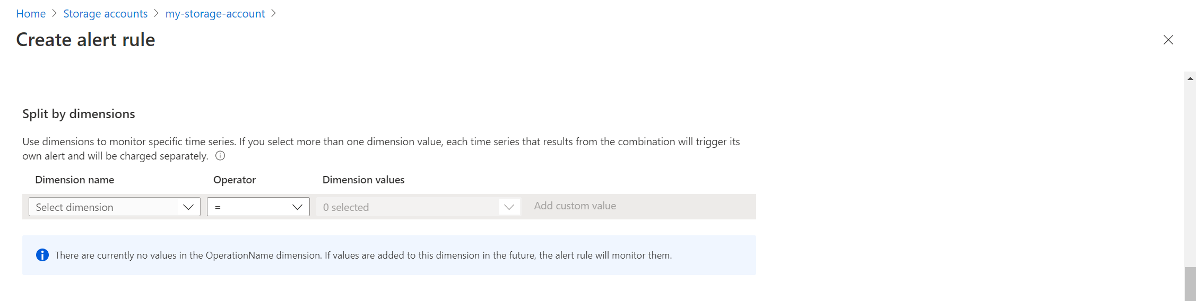Expand the Operator "=" dropdown
This screenshot has width=1196, height=301.
[258, 207]
